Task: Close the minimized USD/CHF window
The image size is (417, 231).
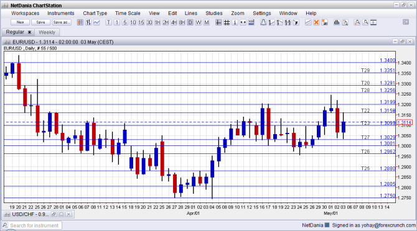Action: 68,214
